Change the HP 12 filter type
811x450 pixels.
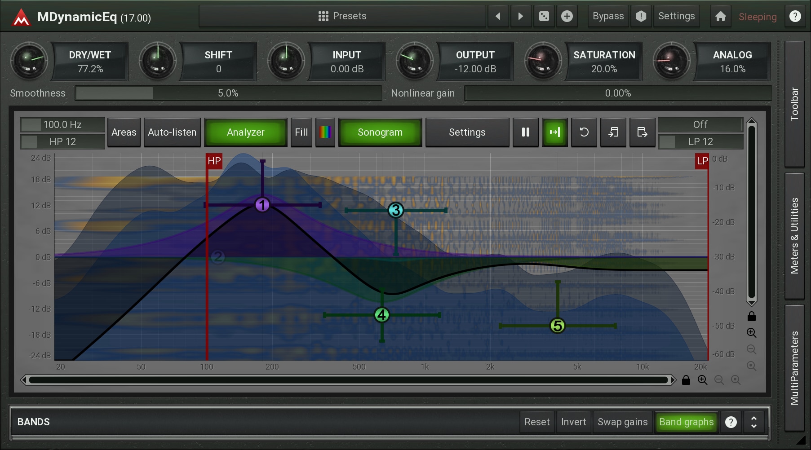[x=62, y=142]
